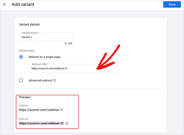
Task: Open the Advanced redirect help icon
Action: (x=54, y=80)
